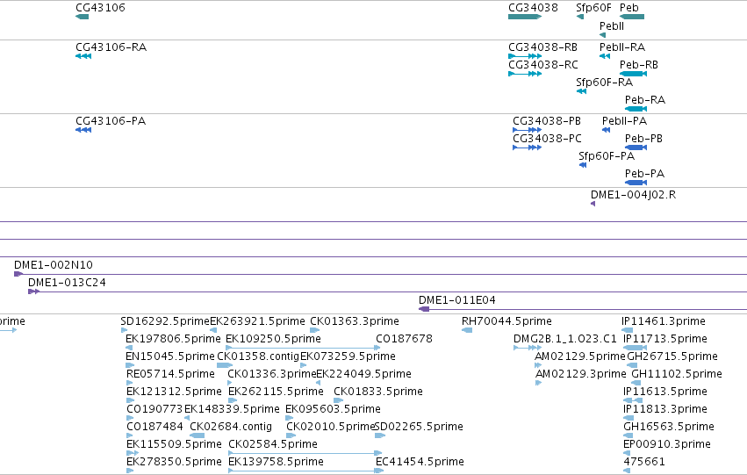
Task: Open the CG34038-RC transcript label
Action: click(x=543, y=65)
